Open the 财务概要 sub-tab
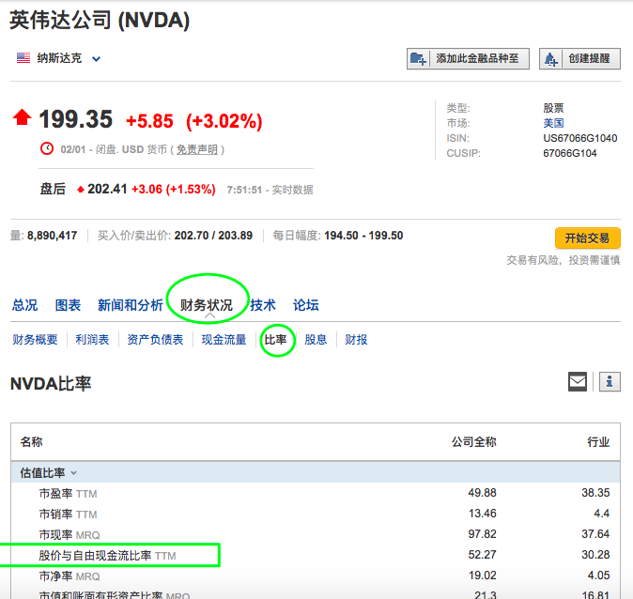 [35, 340]
